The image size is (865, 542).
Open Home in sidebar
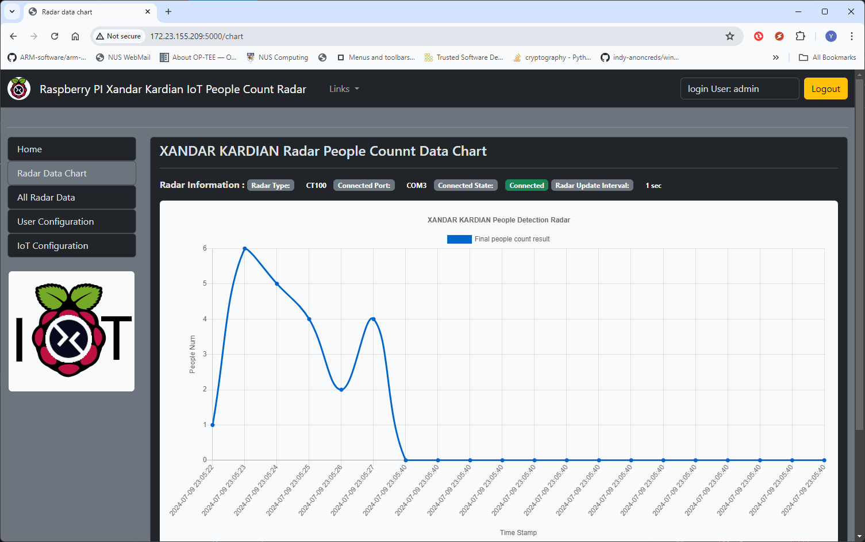(72, 149)
